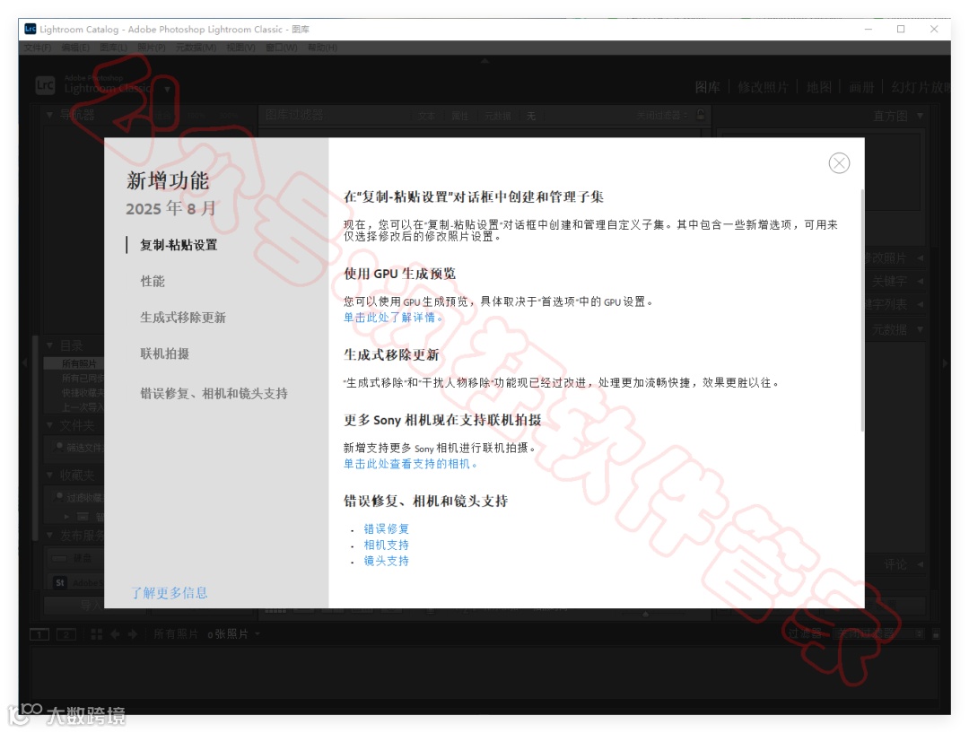Select 生成式移除更新 in dialog sidebar
The image size is (969, 733).
[183, 317]
